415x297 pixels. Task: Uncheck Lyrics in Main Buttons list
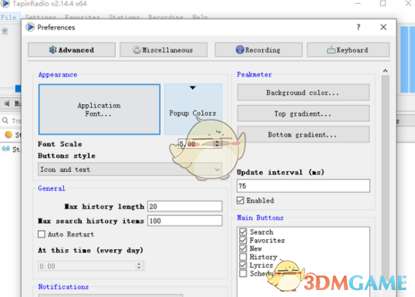[243, 265]
